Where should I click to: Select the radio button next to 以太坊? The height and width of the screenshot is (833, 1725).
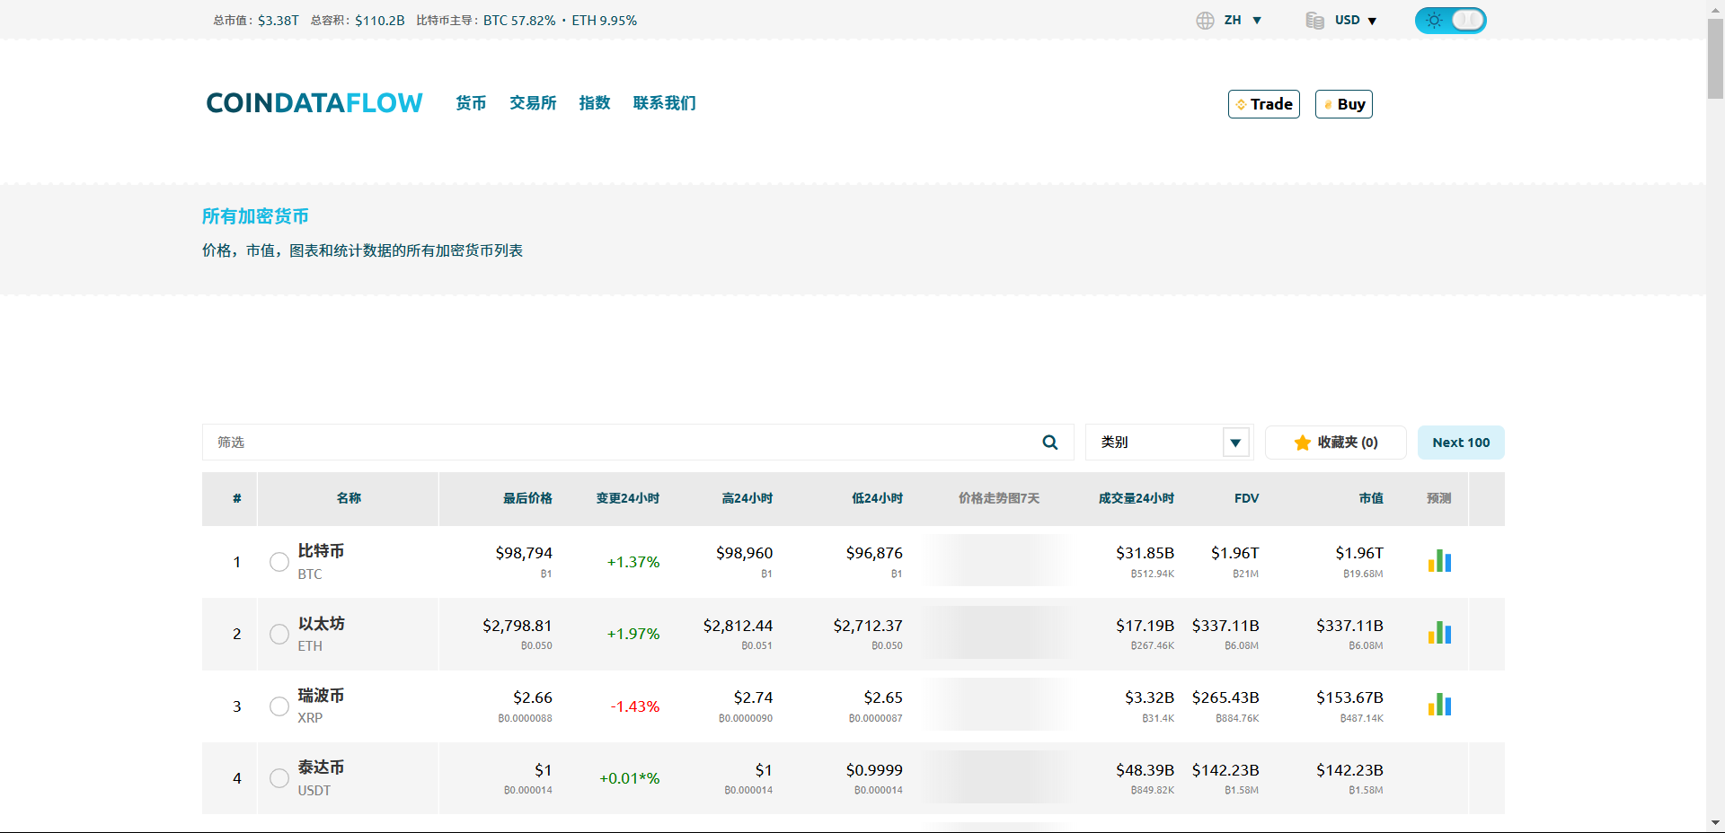279,635
